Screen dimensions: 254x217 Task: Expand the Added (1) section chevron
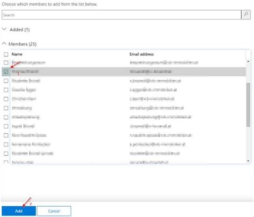coord(4,29)
